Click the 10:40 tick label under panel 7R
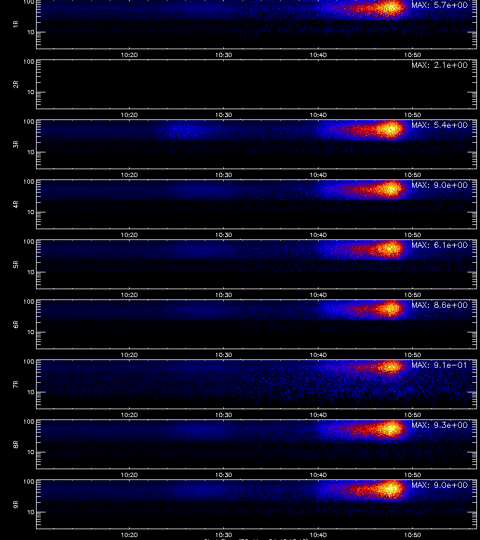 (x=318, y=415)
